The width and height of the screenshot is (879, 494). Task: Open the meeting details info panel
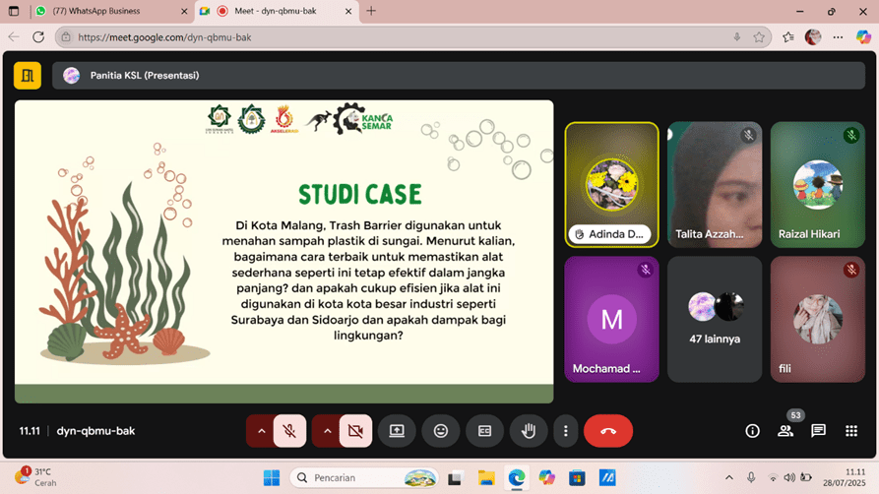pyautogui.click(x=752, y=431)
